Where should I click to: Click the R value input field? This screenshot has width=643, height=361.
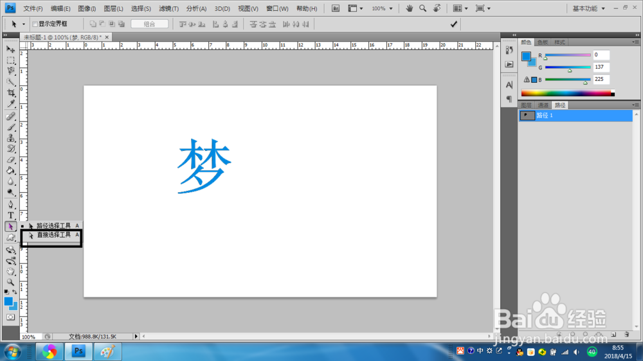tap(601, 55)
